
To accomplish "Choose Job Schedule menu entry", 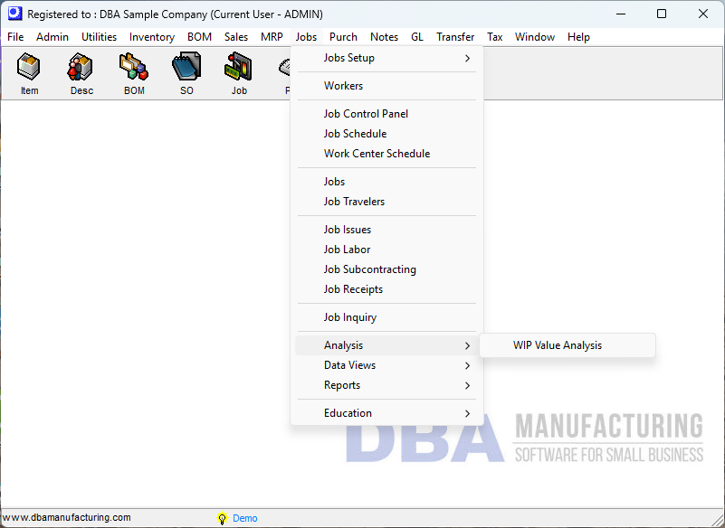I will [x=387, y=134].
